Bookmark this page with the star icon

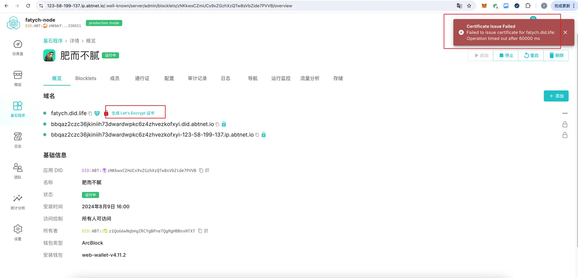469,6
